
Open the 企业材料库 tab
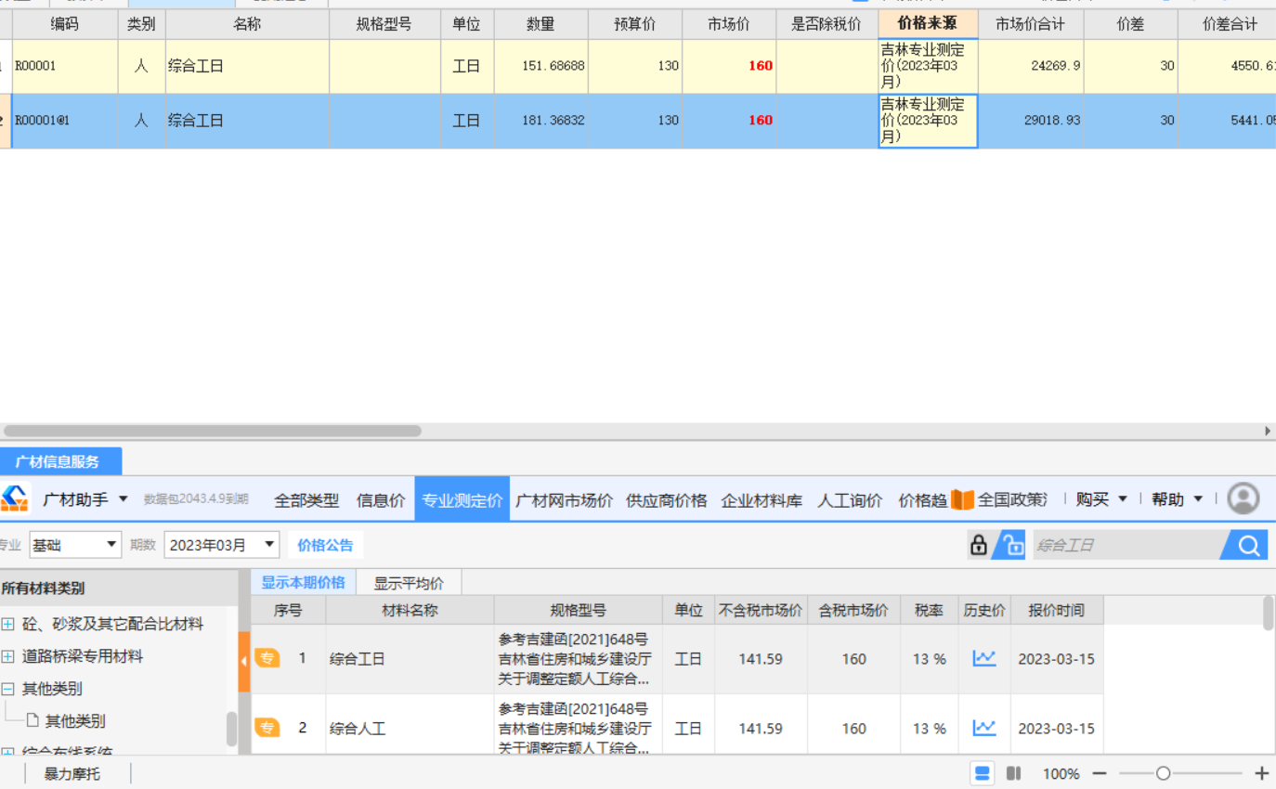click(762, 500)
